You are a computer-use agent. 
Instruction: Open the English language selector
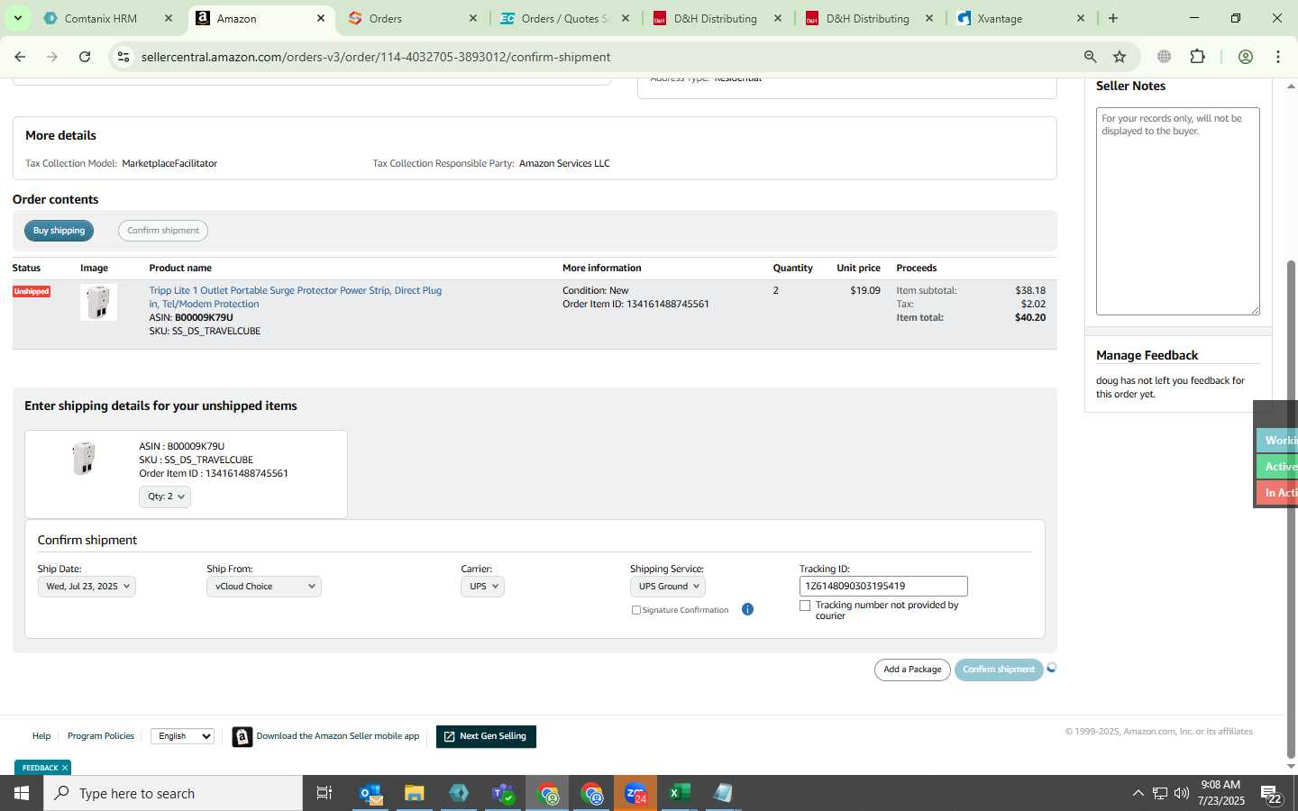click(183, 736)
